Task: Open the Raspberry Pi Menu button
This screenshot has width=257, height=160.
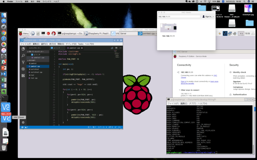Action: [x=24, y=33]
